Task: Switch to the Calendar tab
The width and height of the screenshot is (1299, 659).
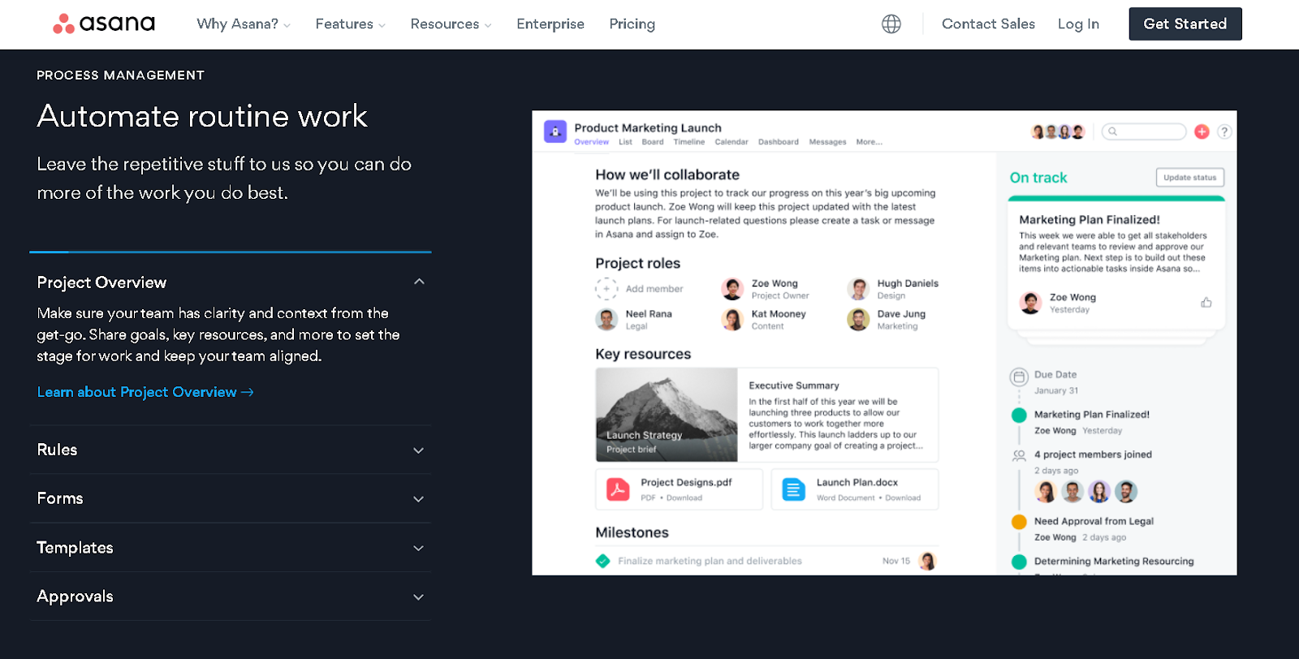Action: click(x=731, y=142)
